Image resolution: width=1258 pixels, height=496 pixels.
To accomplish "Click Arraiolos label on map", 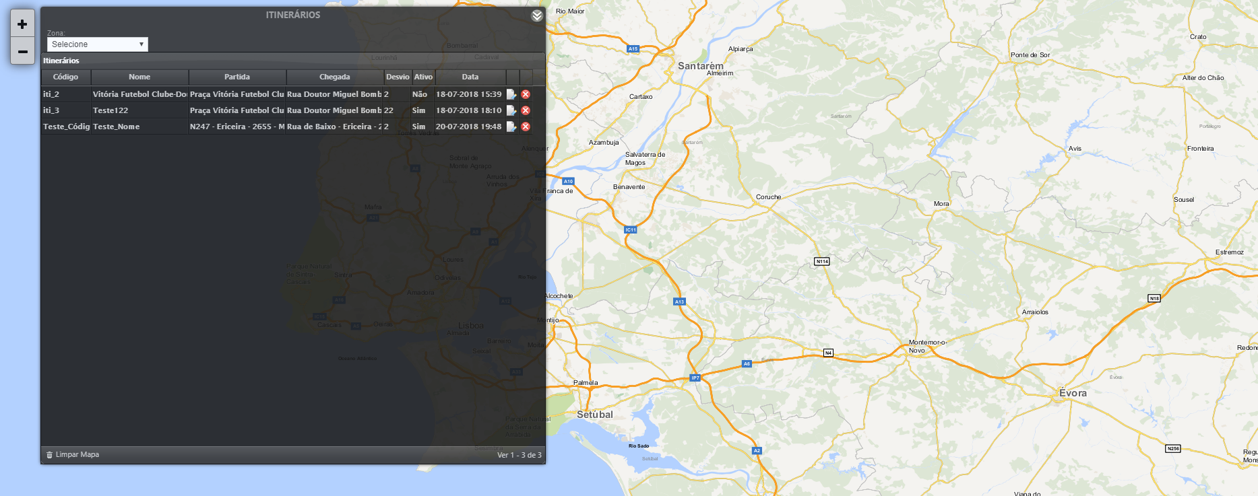I will click(1035, 312).
